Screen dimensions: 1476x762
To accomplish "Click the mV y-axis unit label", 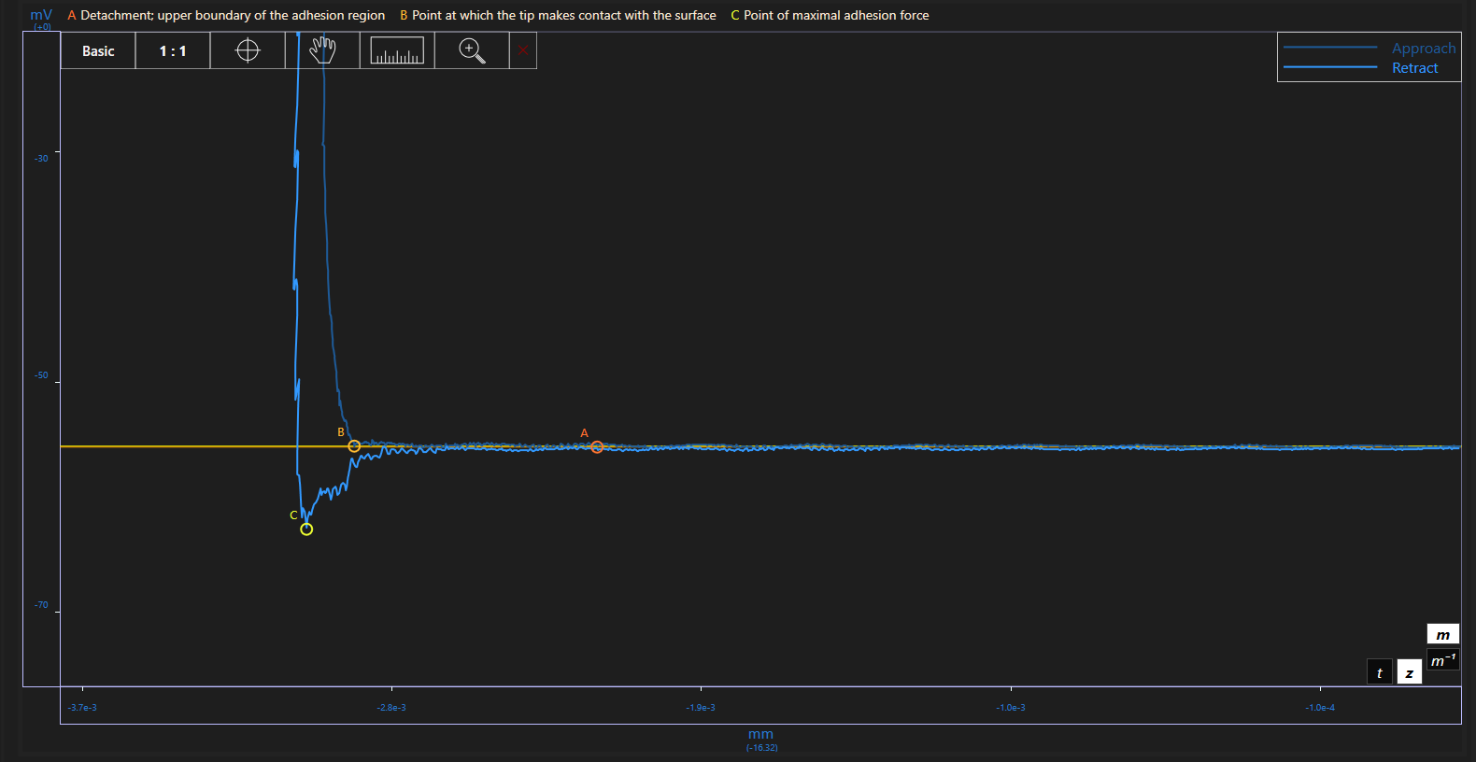I will point(41,15).
